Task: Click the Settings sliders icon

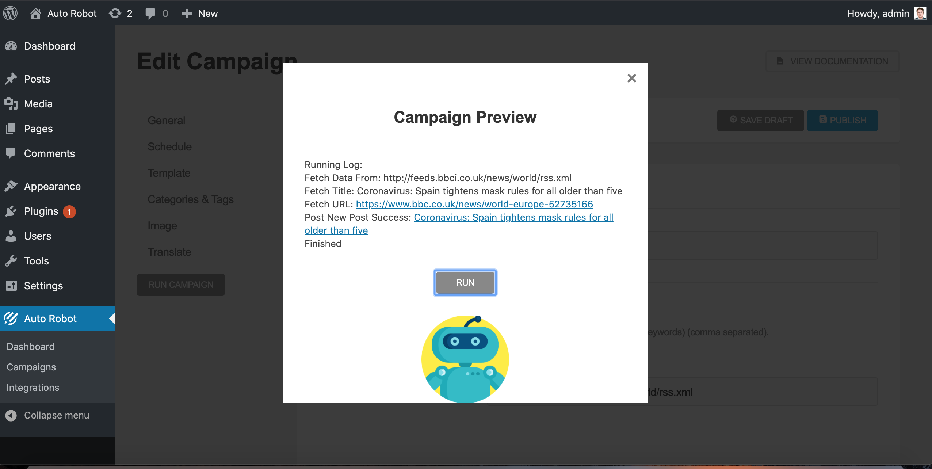Action: (11, 286)
